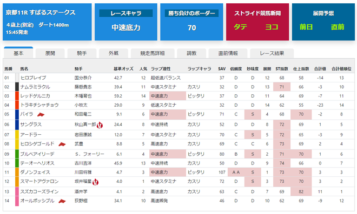Click horse name レッドゲルニカ

click(x=35, y=96)
